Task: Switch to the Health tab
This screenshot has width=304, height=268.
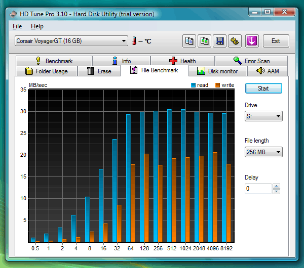Action: (182, 61)
